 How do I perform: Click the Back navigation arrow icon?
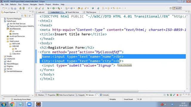click(x=117, y=8)
